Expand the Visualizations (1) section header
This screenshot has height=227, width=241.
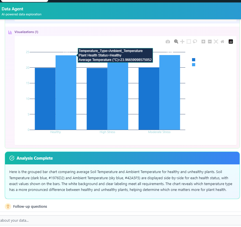pyautogui.click(x=26, y=32)
